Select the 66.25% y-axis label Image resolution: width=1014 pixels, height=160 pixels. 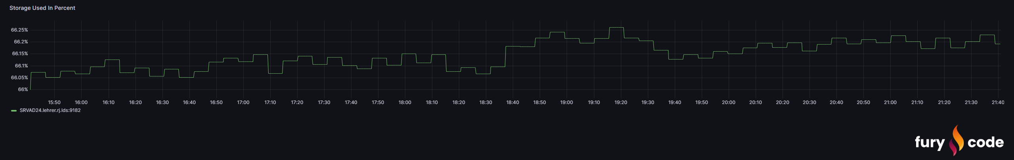pos(19,30)
